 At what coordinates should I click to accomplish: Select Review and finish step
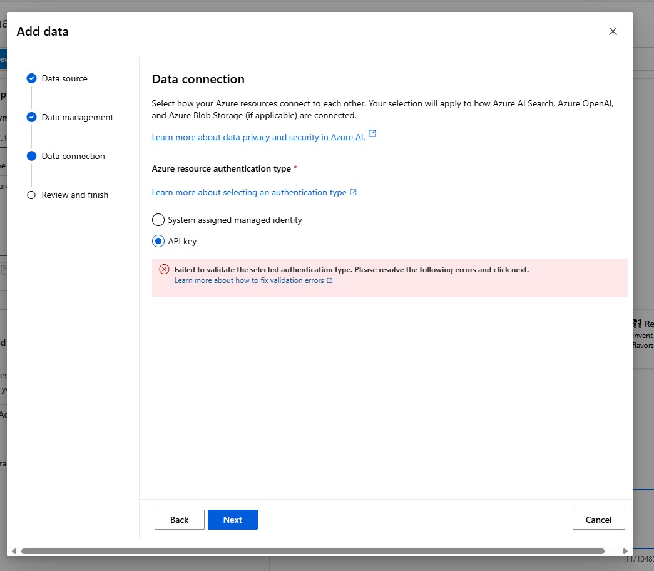point(75,195)
